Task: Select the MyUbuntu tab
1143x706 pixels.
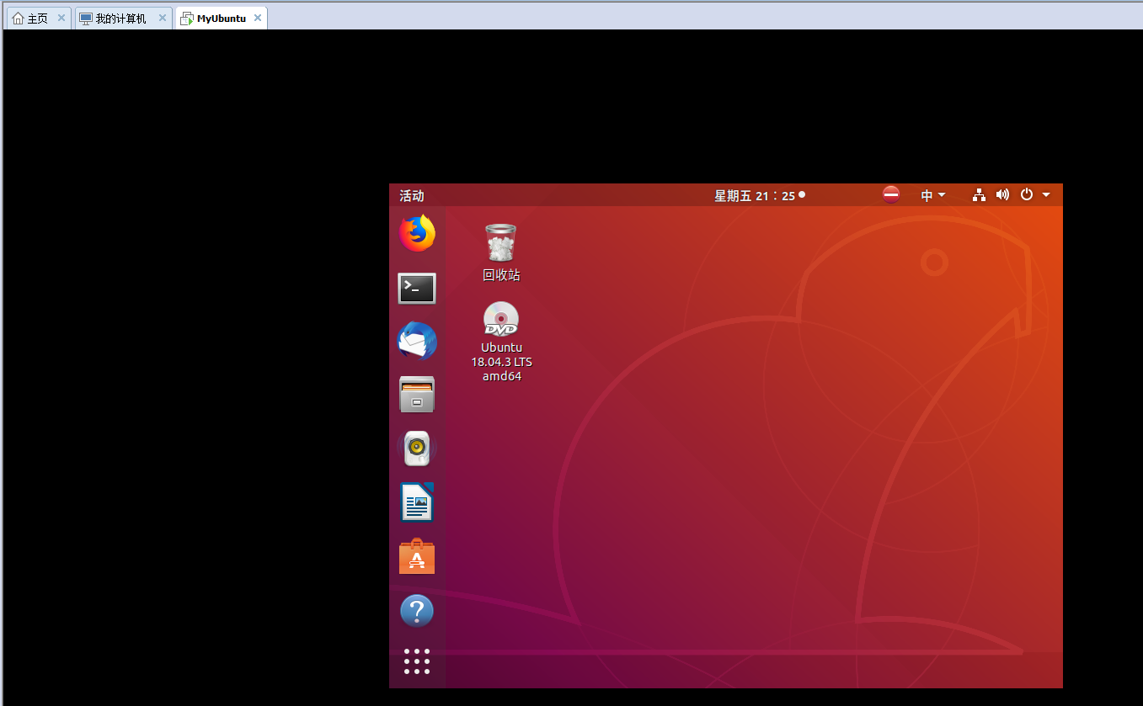Action: (222, 18)
